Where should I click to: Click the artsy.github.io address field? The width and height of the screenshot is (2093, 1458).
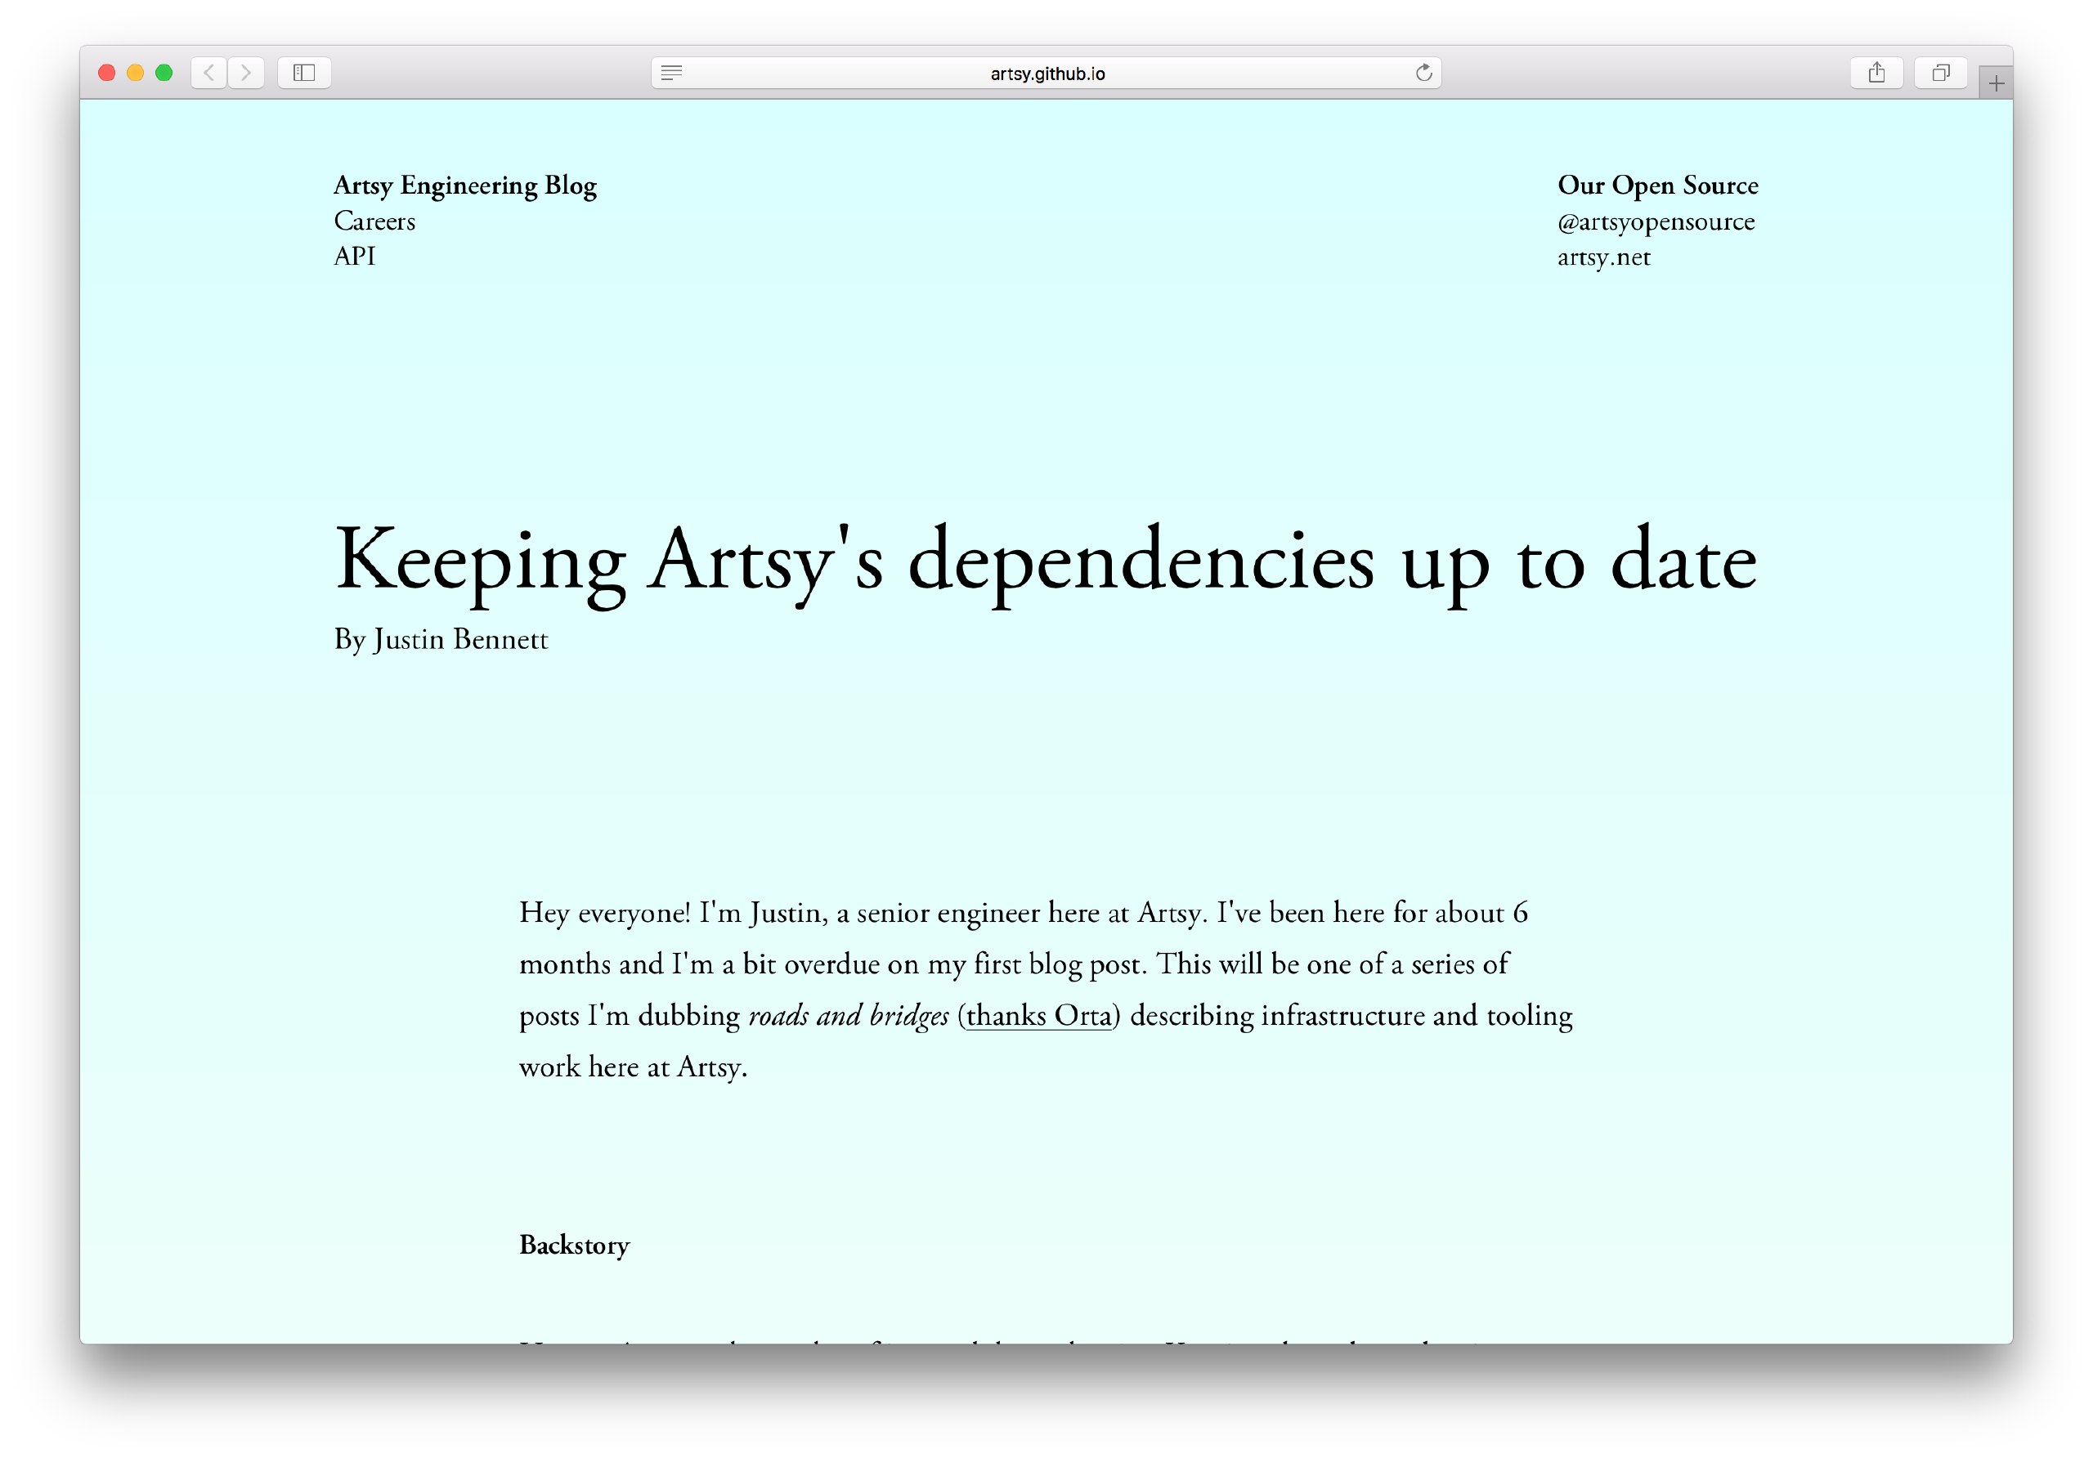tap(1046, 73)
